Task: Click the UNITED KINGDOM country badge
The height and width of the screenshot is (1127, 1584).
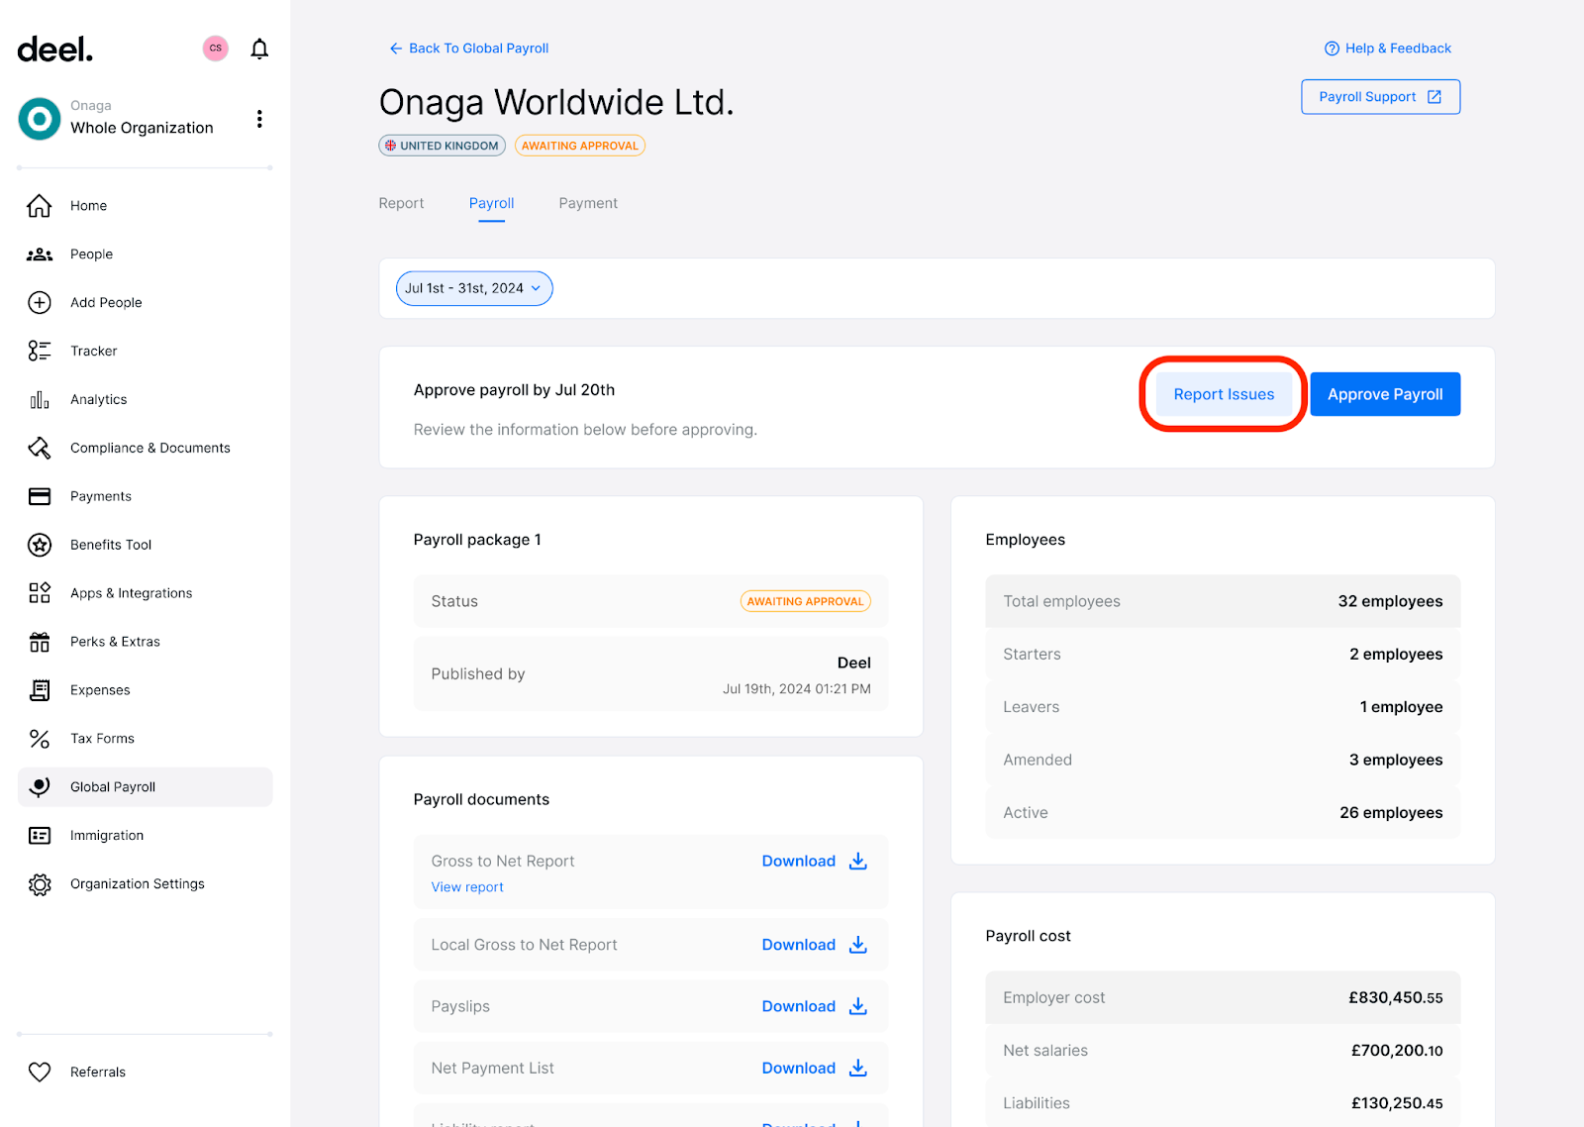Action: pyautogui.click(x=442, y=146)
